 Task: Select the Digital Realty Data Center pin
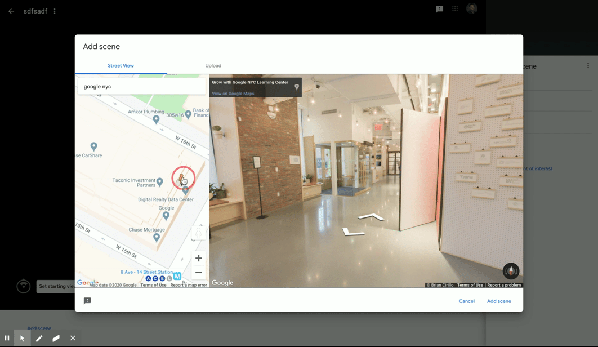(x=185, y=191)
